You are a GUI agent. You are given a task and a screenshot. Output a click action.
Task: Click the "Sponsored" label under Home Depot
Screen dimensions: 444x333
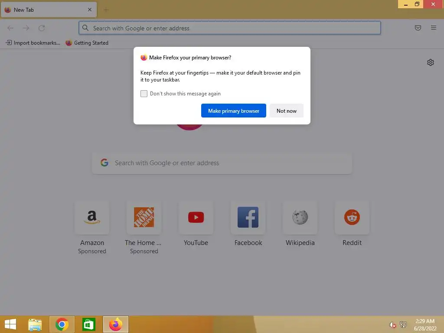click(x=144, y=251)
